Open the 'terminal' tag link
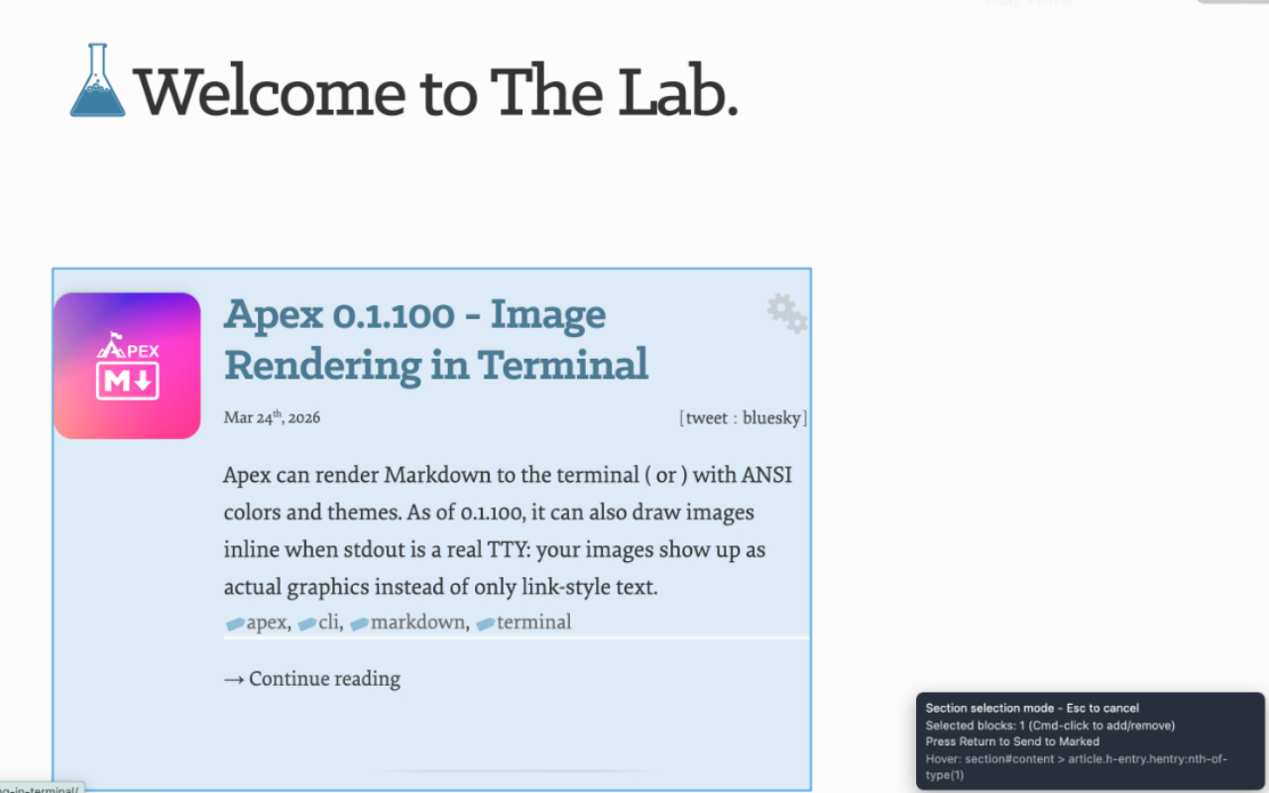The width and height of the screenshot is (1269, 793). coord(533,623)
